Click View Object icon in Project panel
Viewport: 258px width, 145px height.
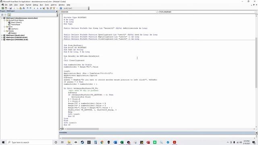pyautogui.click(x=5, y=15)
